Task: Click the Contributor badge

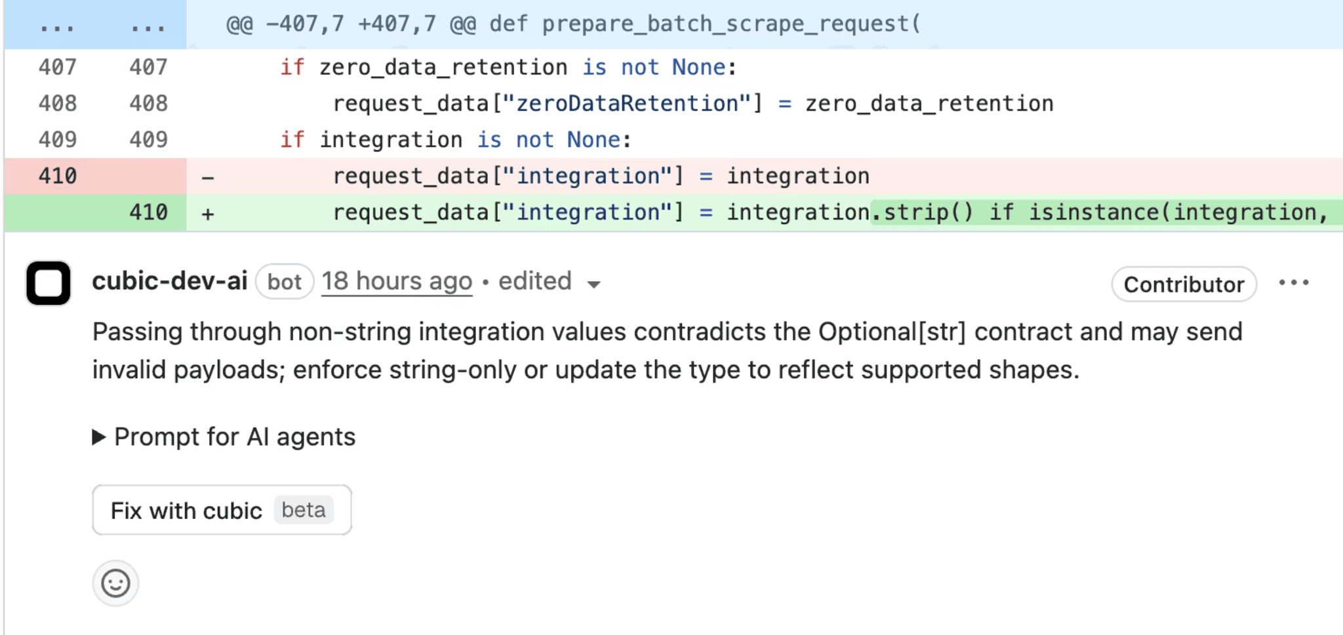Action: click(x=1184, y=284)
